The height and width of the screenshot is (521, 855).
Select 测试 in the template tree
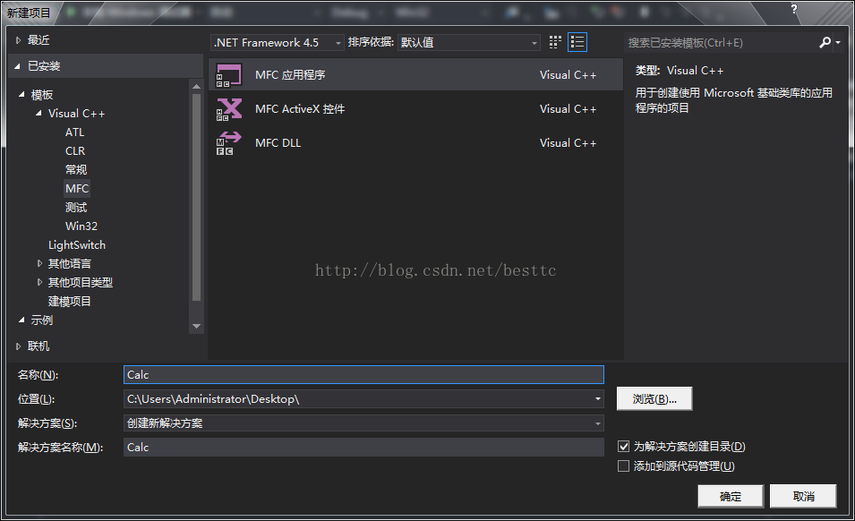pos(76,207)
